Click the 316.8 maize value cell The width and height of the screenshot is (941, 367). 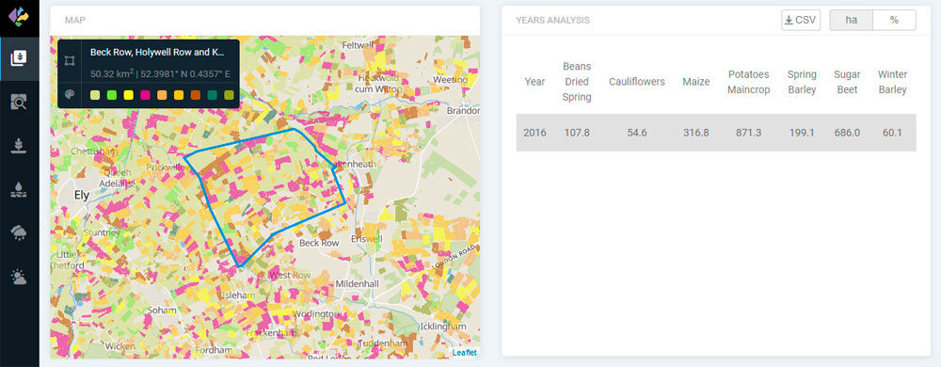coord(696,133)
